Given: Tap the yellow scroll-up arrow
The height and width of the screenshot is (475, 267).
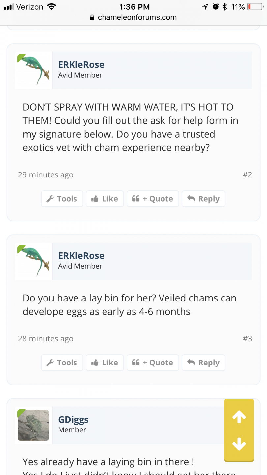Looking at the screenshot, I should click(x=239, y=417).
